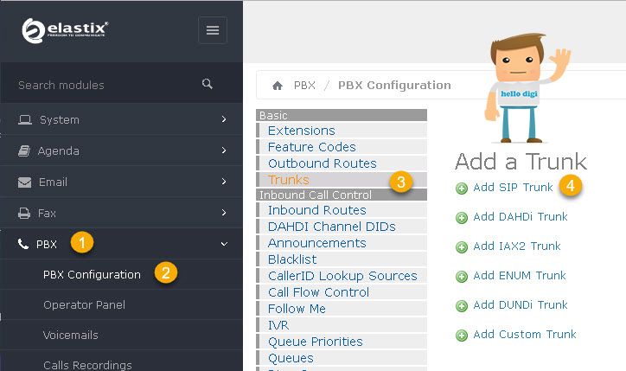Open the Inbound Routes page
Screen dimensions: 626x371
coord(317,210)
